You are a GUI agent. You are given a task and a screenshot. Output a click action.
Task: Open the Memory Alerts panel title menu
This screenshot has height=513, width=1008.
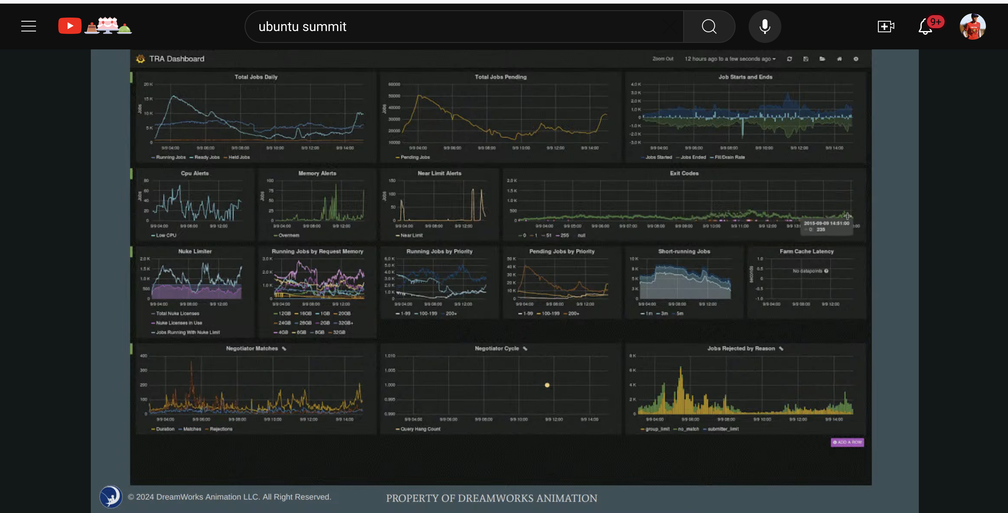point(317,173)
